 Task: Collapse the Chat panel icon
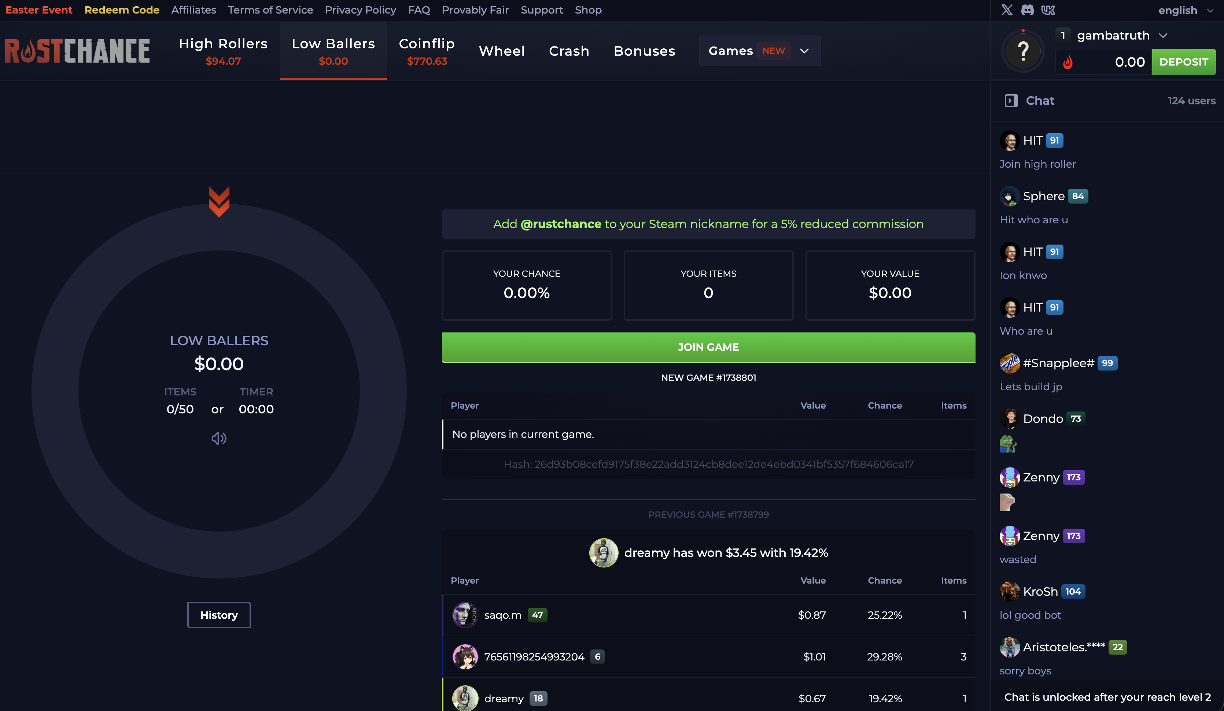(1011, 100)
